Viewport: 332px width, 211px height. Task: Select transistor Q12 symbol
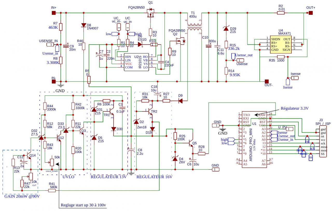click(x=59, y=137)
